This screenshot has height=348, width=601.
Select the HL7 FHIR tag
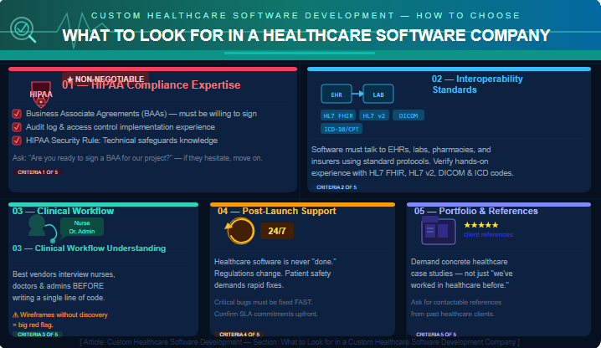point(338,115)
